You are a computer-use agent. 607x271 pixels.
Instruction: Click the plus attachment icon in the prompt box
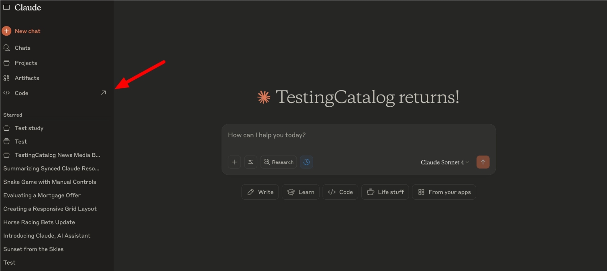pyautogui.click(x=234, y=162)
